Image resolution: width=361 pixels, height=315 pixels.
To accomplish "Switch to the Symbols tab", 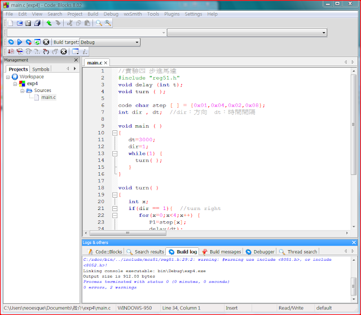I will pos(41,69).
